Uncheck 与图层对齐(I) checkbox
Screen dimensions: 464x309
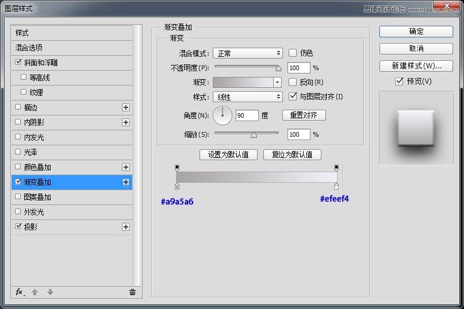[x=293, y=96]
